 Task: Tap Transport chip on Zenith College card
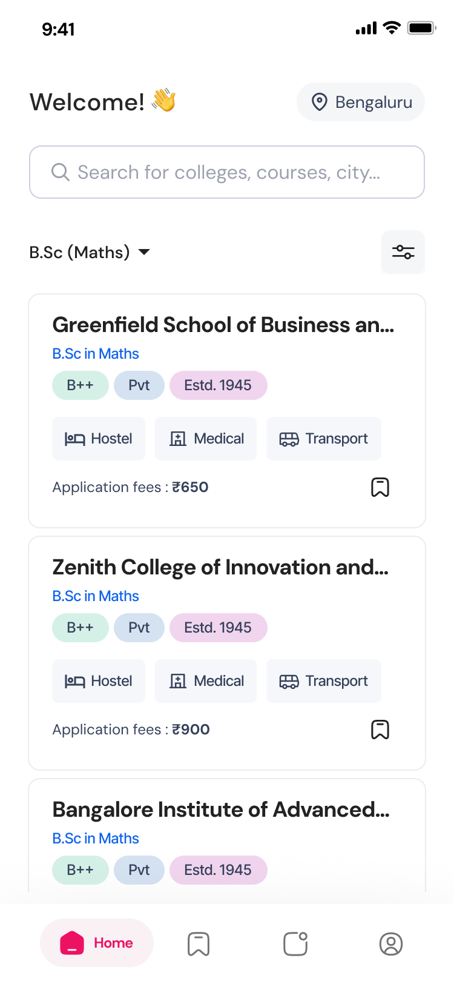pos(324,681)
